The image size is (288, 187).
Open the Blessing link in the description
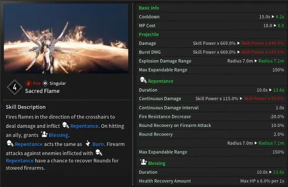(x=58, y=135)
